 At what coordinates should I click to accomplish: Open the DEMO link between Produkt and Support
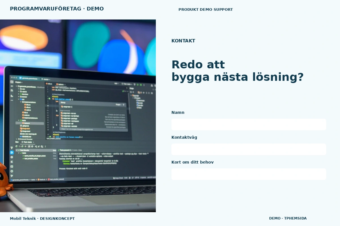coord(206,10)
